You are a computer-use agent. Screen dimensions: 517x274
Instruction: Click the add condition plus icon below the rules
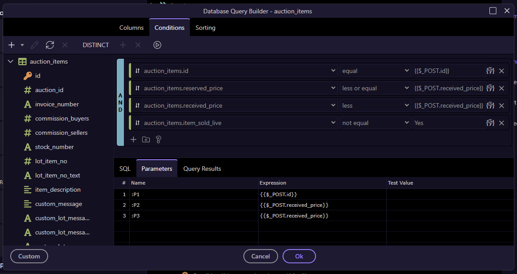[x=133, y=140]
